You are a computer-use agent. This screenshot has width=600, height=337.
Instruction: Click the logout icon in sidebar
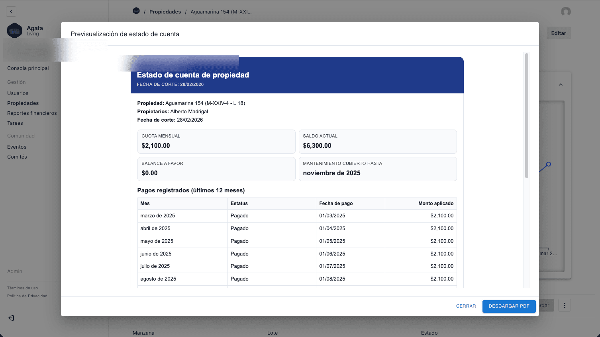[x=11, y=318]
